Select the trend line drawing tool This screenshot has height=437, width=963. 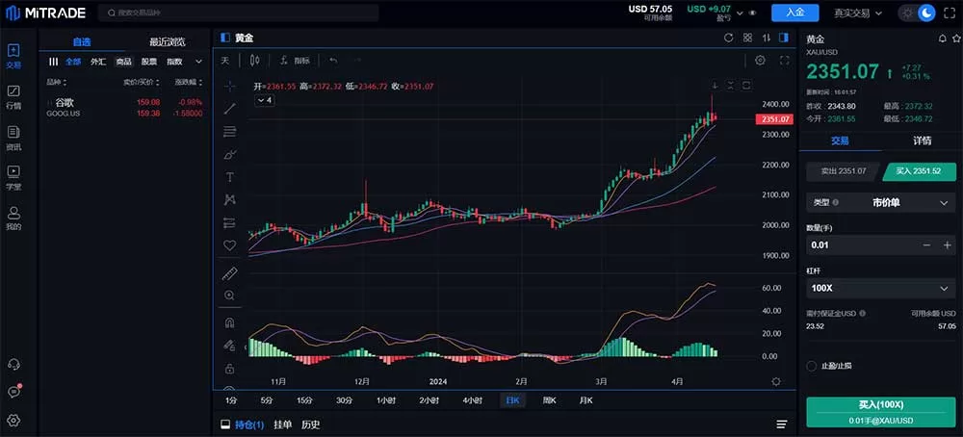pos(230,109)
